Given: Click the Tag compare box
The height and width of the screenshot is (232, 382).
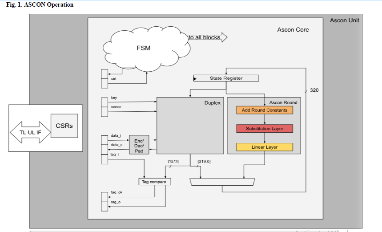Looking at the screenshot, I should coord(154,182).
